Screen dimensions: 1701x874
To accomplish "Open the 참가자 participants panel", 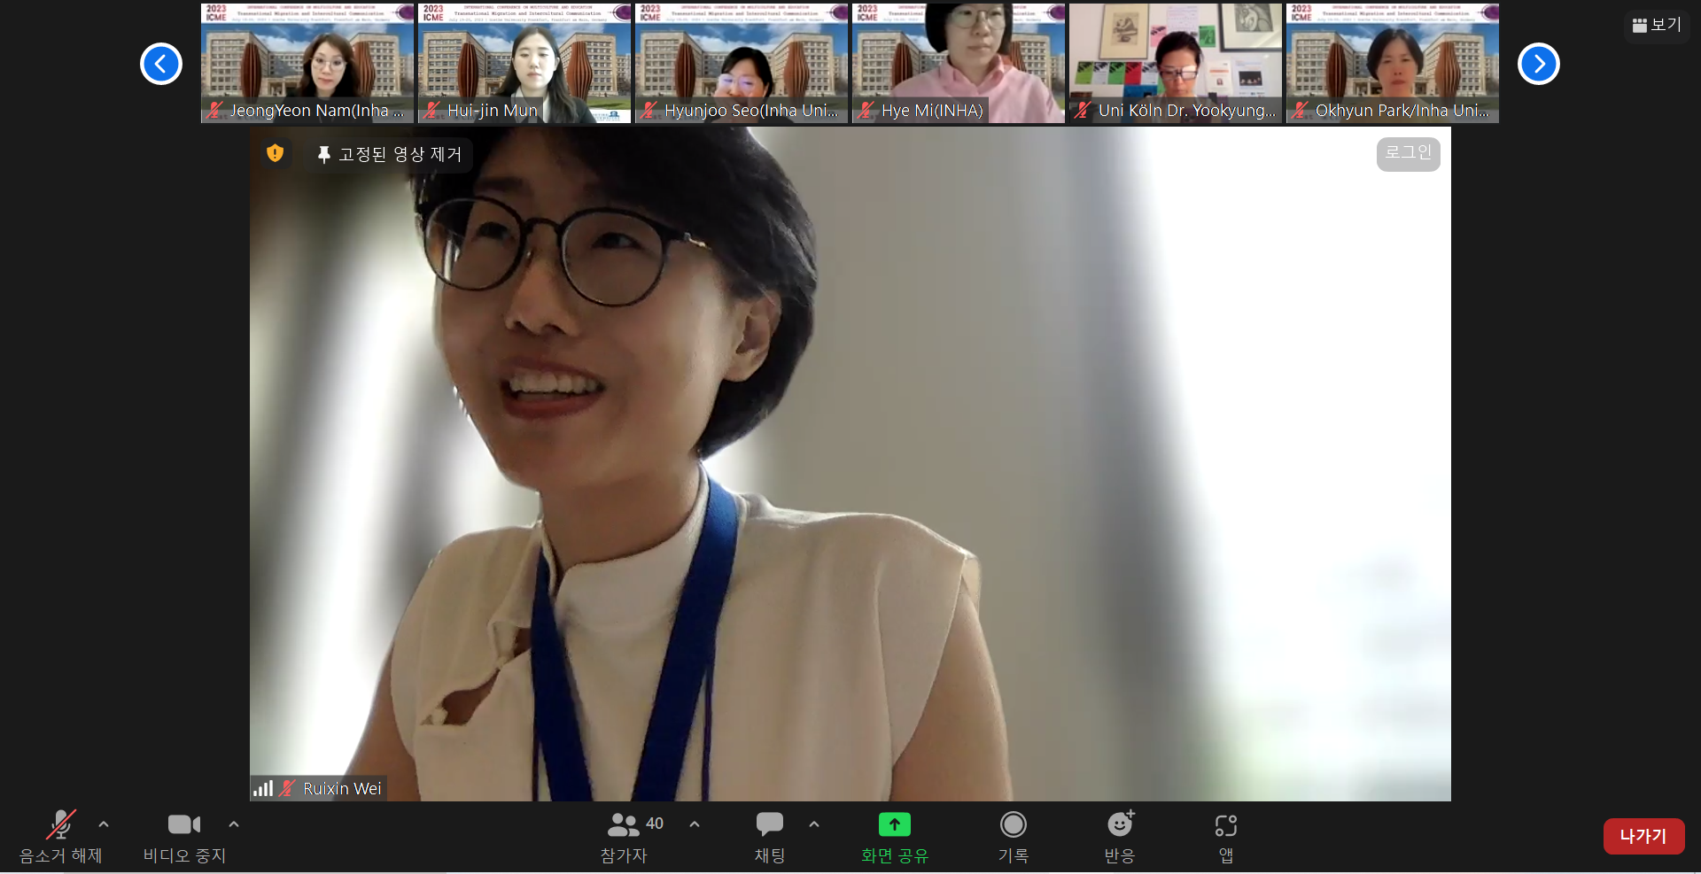I will click(624, 837).
